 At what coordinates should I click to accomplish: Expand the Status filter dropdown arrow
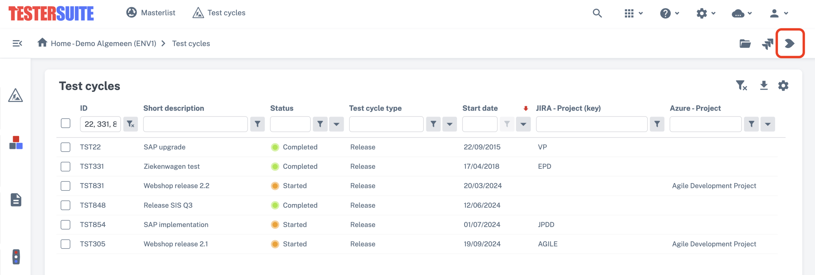[x=336, y=124]
